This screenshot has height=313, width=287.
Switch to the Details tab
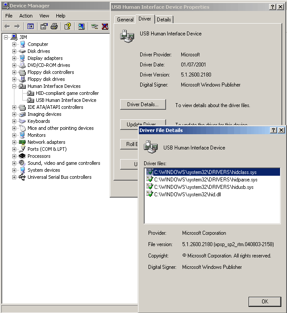coord(164,20)
